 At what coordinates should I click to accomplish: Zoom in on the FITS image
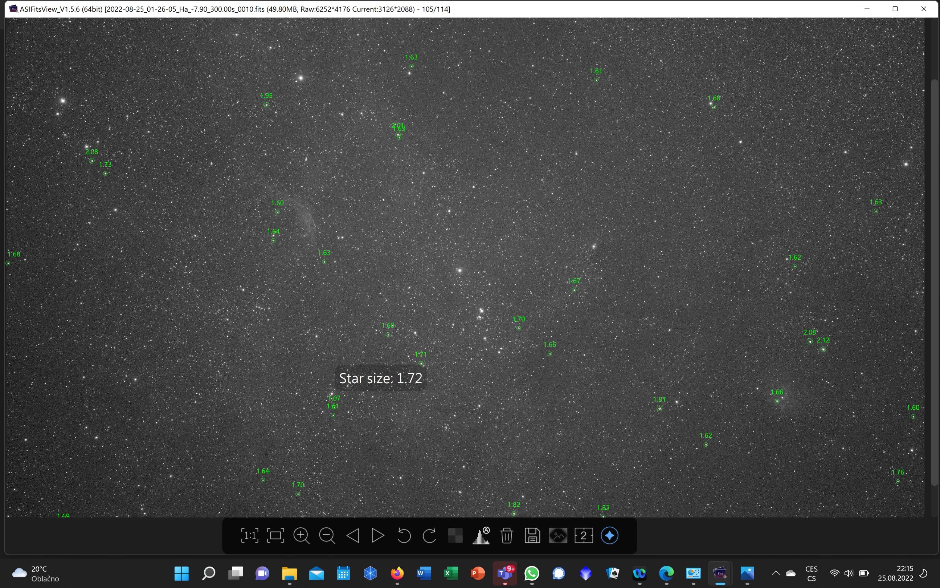tap(301, 535)
